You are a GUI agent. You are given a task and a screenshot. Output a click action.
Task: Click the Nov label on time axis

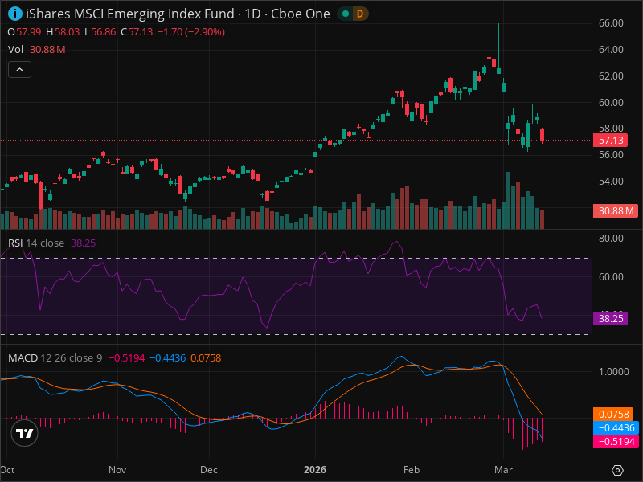click(117, 470)
